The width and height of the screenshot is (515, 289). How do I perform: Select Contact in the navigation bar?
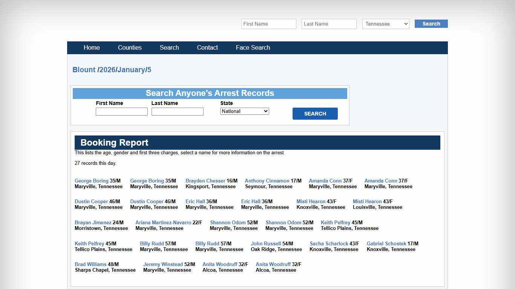(207, 48)
